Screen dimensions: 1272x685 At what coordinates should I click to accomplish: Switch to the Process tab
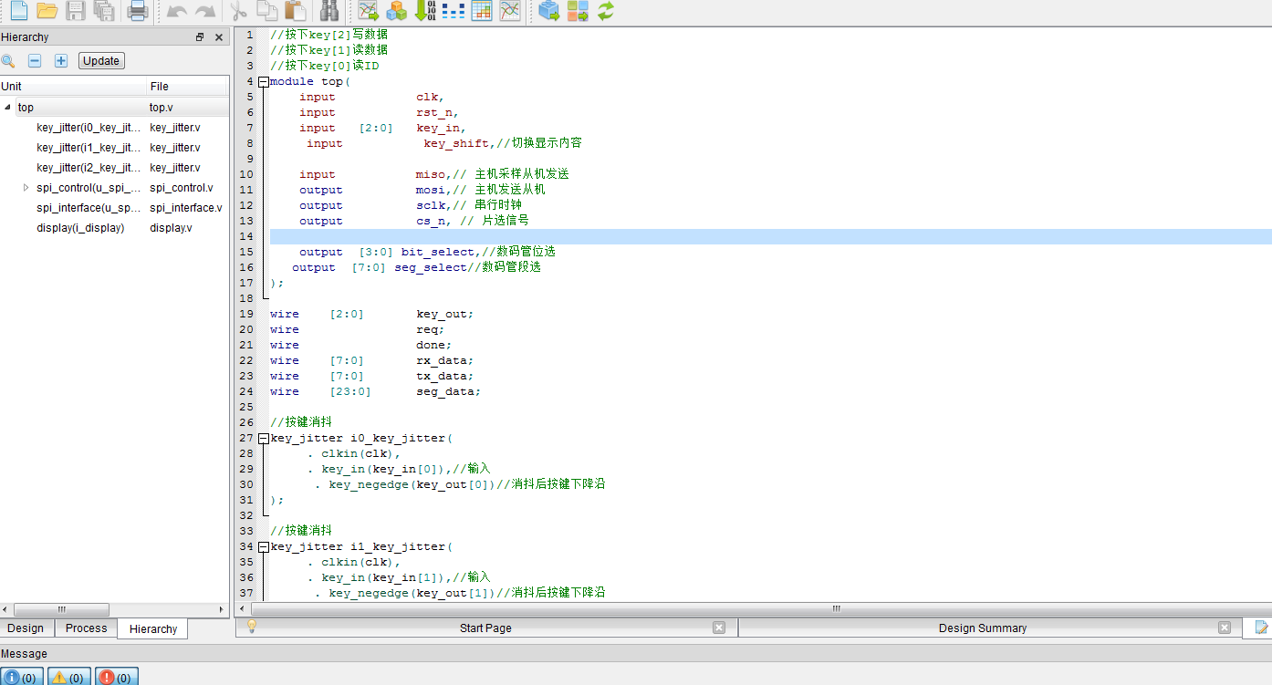tap(87, 628)
